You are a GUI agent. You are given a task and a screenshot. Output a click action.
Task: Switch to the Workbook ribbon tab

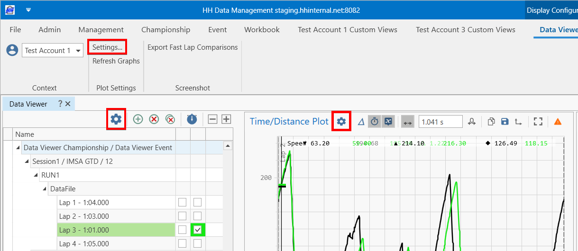click(x=262, y=29)
